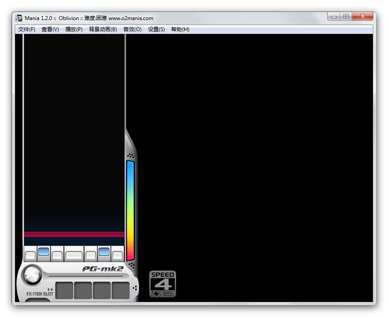
Task: Click the round silver knob
Action: 31,275
